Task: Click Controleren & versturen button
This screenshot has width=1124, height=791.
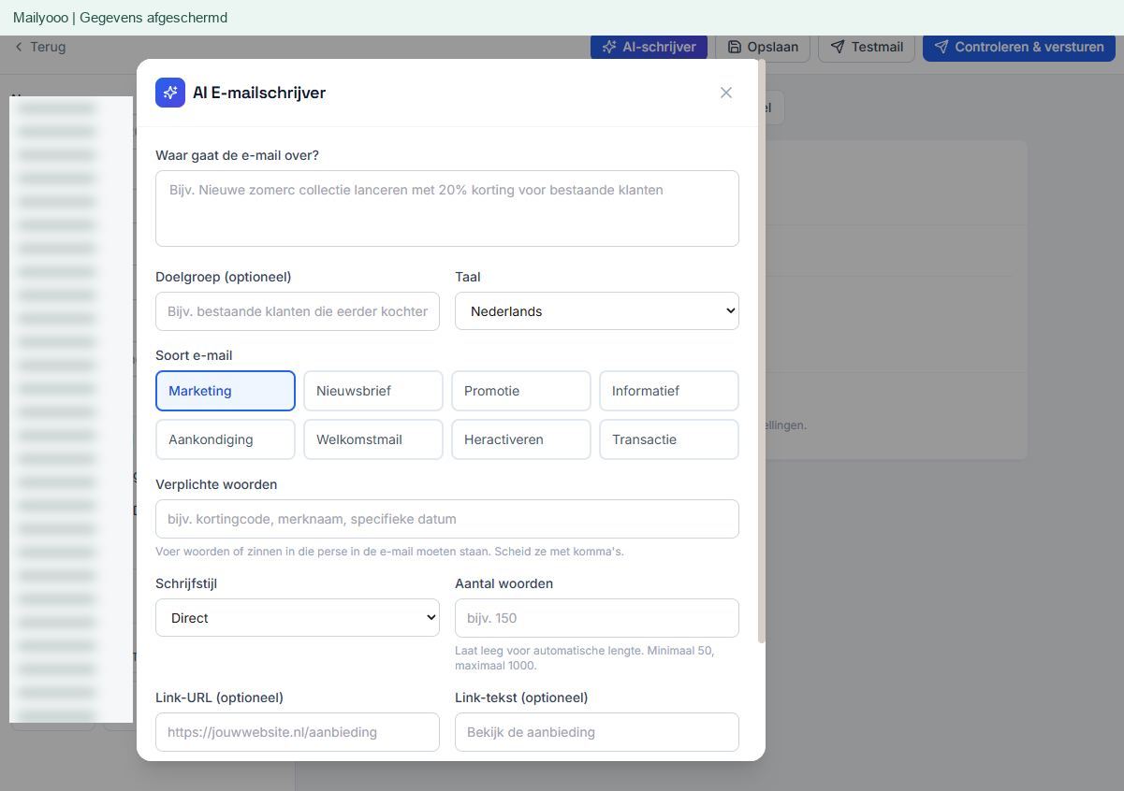Action: tap(1018, 47)
